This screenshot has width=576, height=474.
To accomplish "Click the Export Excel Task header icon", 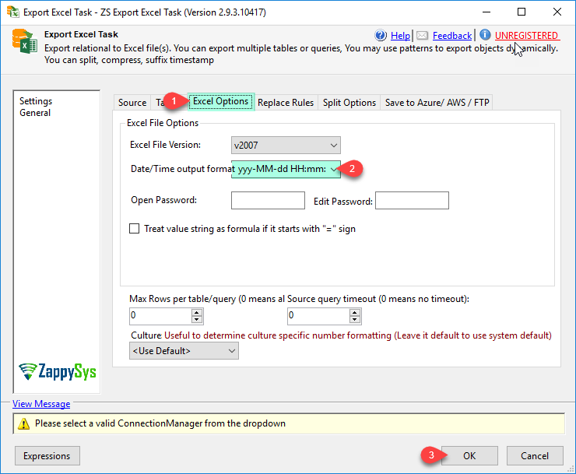I will coord(24,41).
